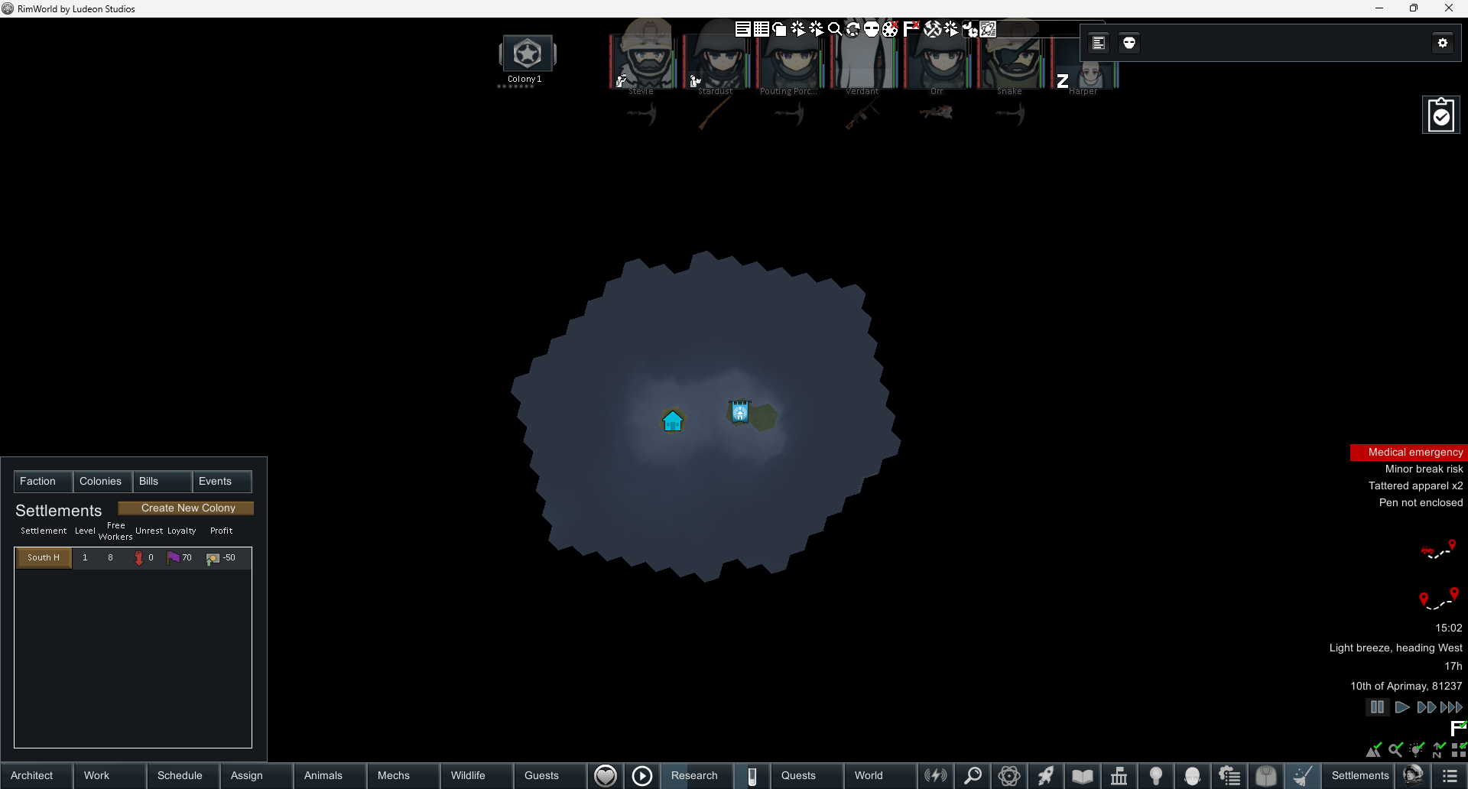Click the test tube icon beside Research
The height and width of the screenshot is (789, 1468).
click(752, 775)
